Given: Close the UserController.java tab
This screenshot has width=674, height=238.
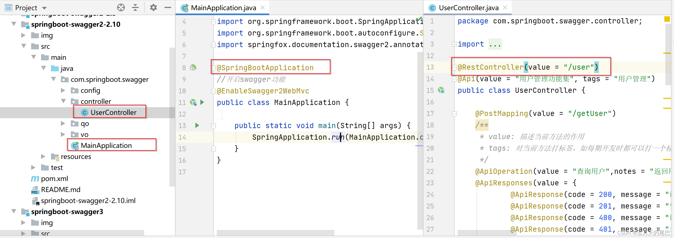Looking at the screenshot, I should point(505,7).
